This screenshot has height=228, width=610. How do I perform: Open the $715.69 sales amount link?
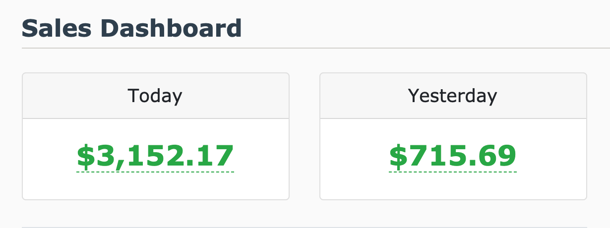click(x=453, y=156)
